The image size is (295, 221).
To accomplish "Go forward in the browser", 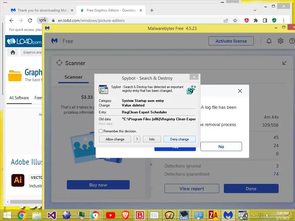I will click(x=21, y=20).
